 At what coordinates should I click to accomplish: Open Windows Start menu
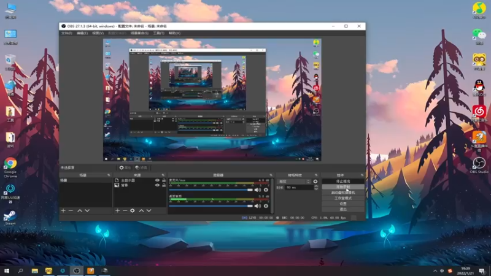coord(7,270)
